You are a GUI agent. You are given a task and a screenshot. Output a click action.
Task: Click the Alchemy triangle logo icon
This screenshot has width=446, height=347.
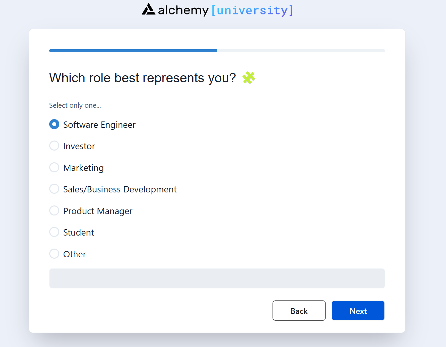tap(148, 9)
